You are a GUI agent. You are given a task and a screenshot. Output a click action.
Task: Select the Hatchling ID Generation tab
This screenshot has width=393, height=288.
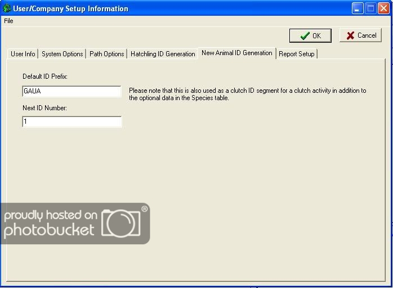click(163, 54)
